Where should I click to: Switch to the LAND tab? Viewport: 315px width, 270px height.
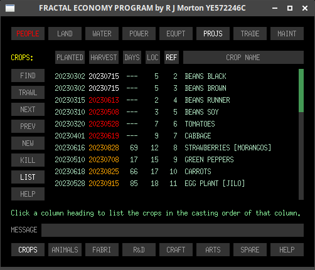[65, 33]
